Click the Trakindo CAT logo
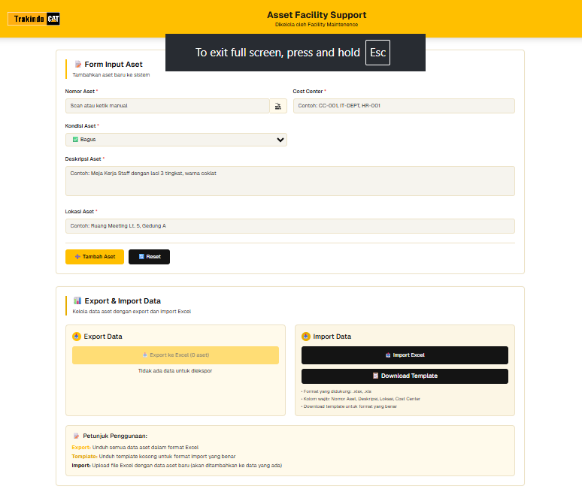582x489 pixels. [34, 19]
